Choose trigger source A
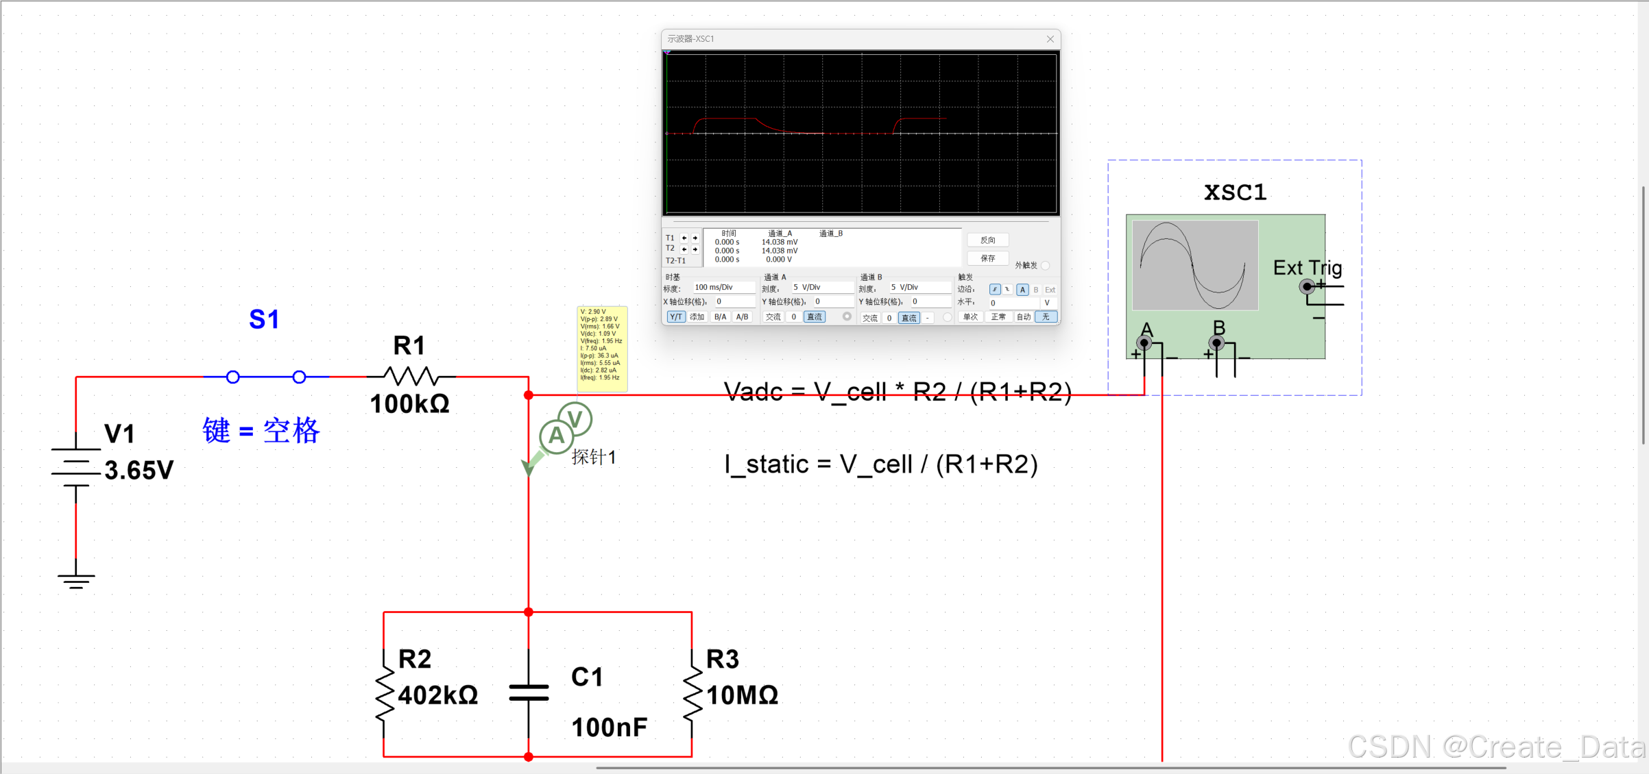The width and height of the screenshot is (1649, 774). pos(1022,290)
